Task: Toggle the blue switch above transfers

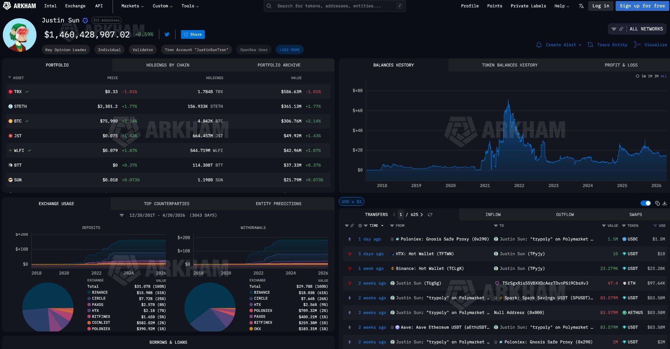Action: (645, 203)
